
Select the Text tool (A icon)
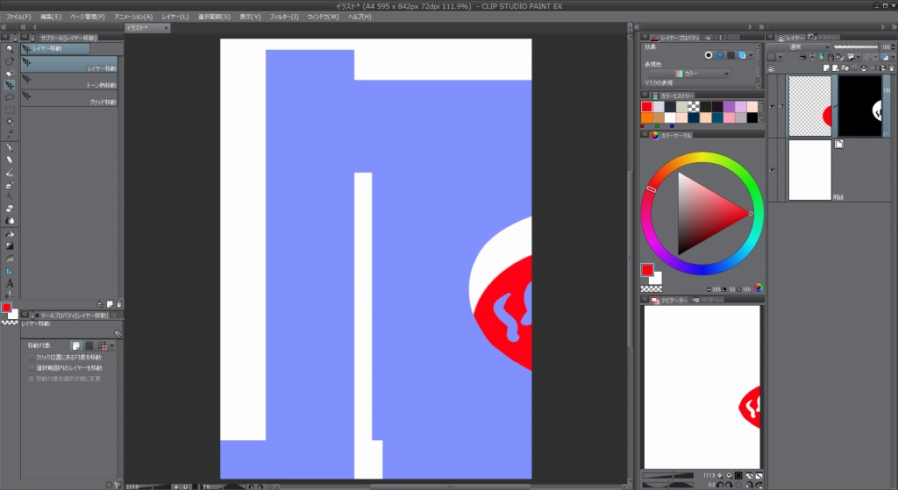pos(10,282)
